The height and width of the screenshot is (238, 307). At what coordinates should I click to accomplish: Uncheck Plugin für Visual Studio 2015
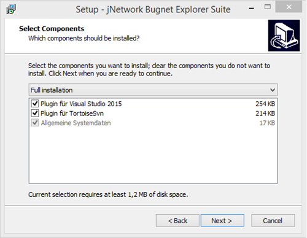pos(35,104)
